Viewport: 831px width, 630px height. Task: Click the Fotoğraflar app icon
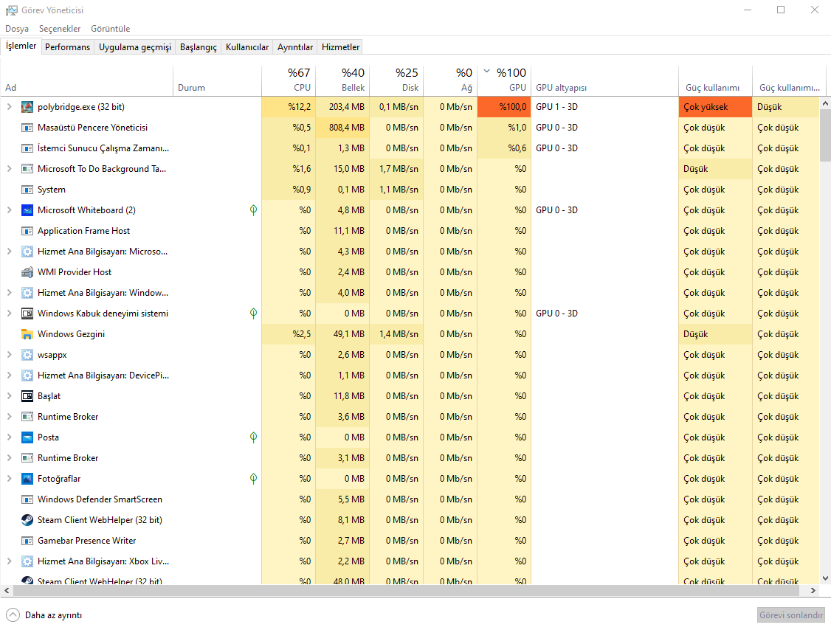click(27, 479)
